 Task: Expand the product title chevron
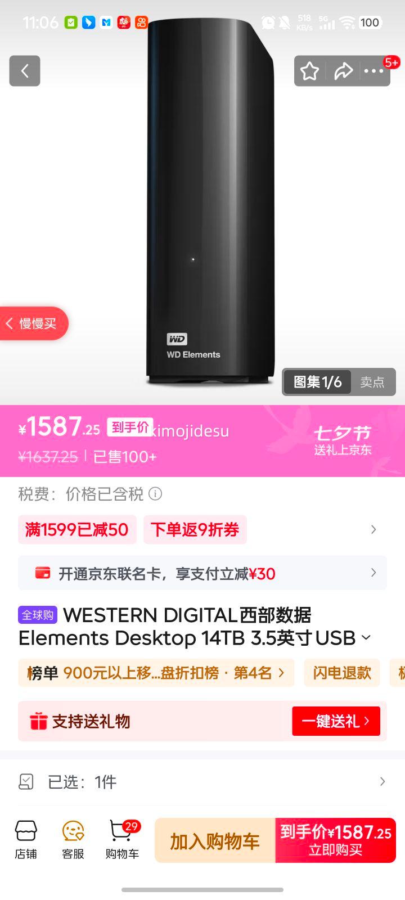click(x=366, y=638)
